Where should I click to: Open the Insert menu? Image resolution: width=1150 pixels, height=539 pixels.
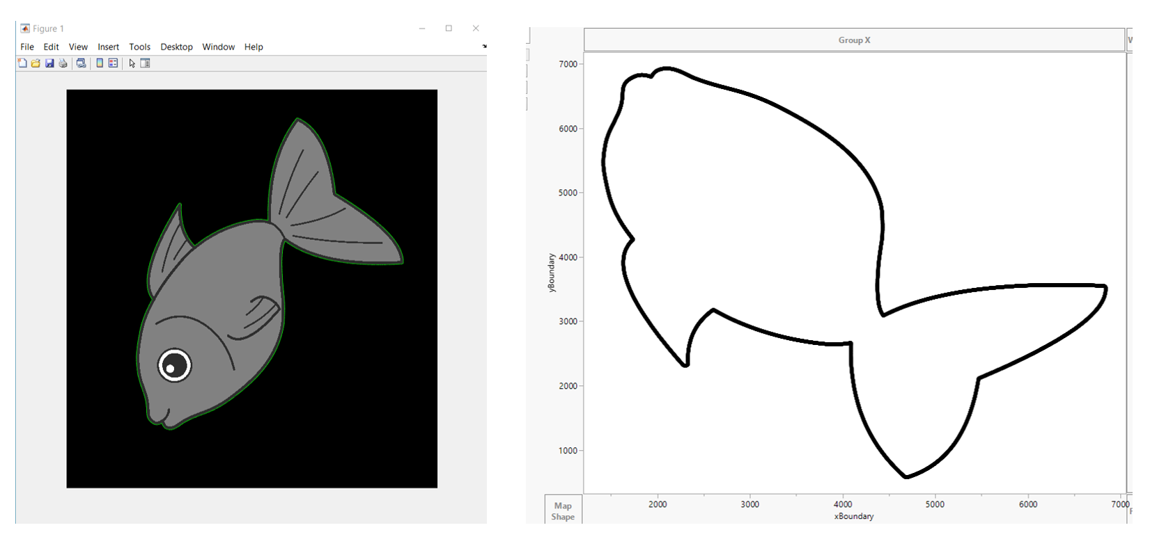(x=108, y=47)
